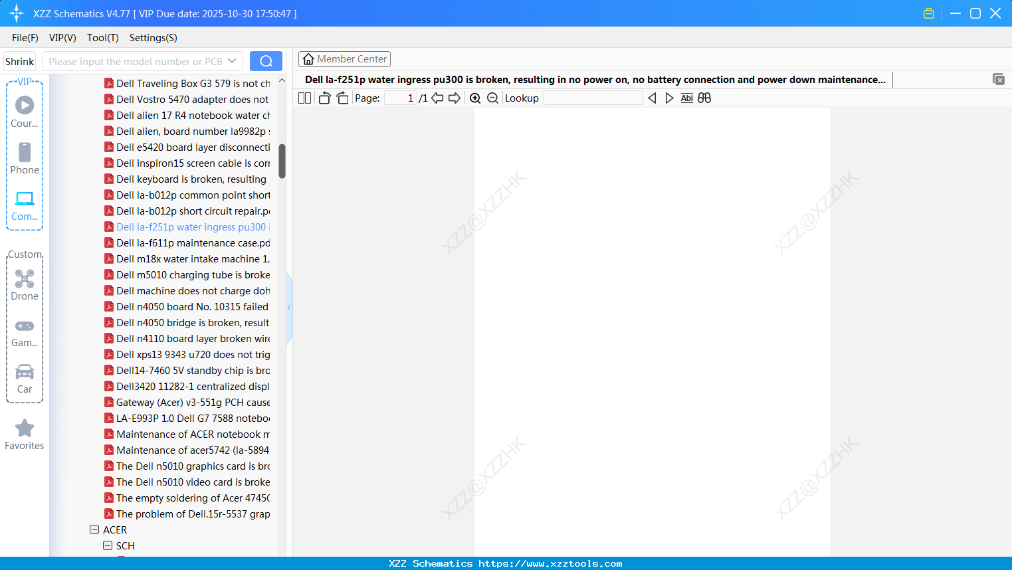Zoom out of the document
Image resolution: width=1012 pixels, height=570 pixels.
tap(492, 98)
